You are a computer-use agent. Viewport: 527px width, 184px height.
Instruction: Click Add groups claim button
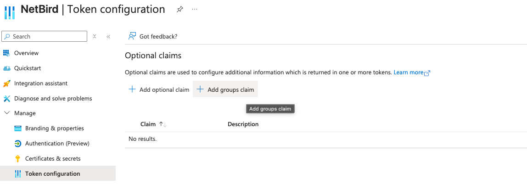coord(225,89)
